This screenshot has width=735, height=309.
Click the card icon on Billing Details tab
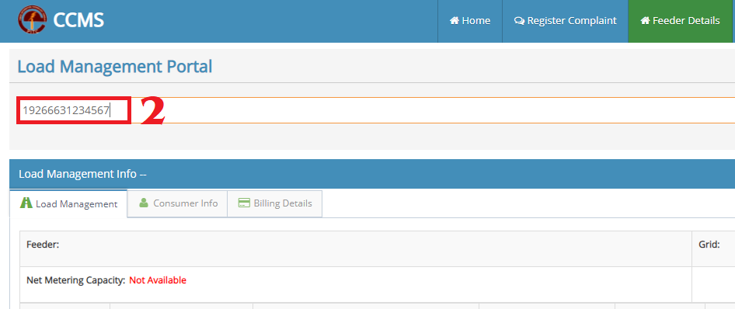coord(244,203)
